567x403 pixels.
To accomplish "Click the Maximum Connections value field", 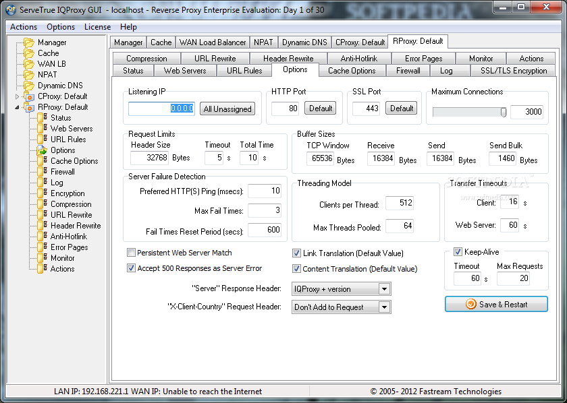I will 527,112.
